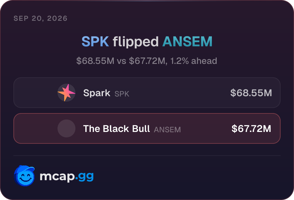Click the Spark star logo icon

66,93
